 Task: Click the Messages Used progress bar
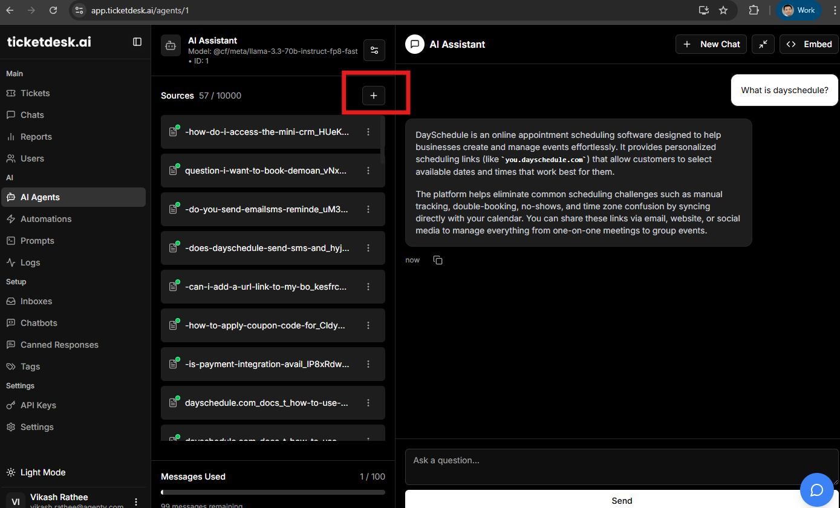coord(273,492)
